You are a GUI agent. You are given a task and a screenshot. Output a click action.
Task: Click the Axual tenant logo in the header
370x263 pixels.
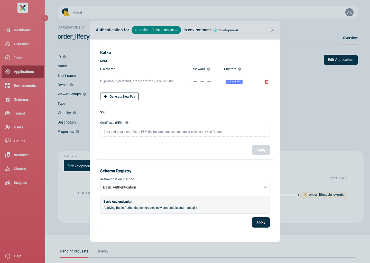(66, 12)
